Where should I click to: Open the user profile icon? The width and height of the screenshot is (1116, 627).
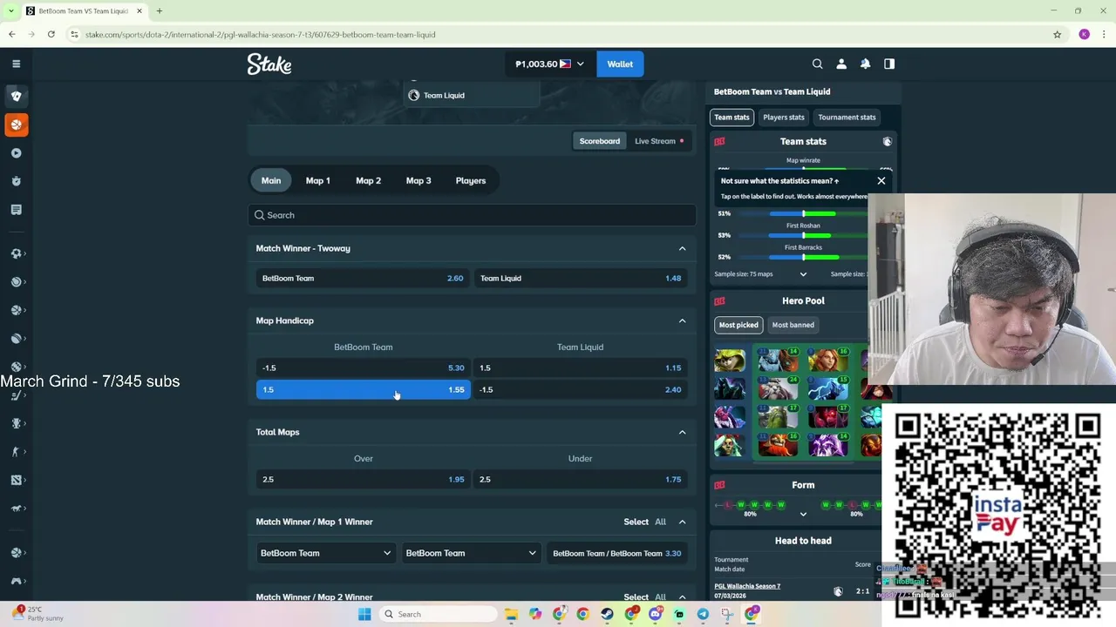pyautogui.click(x=841, y=64)
